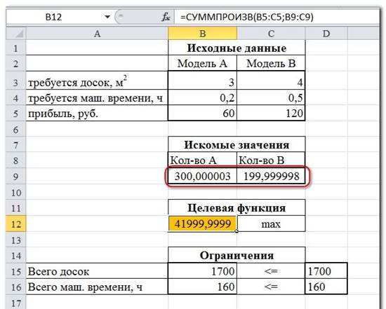Click the Name Box showing B12

[53, 17]
